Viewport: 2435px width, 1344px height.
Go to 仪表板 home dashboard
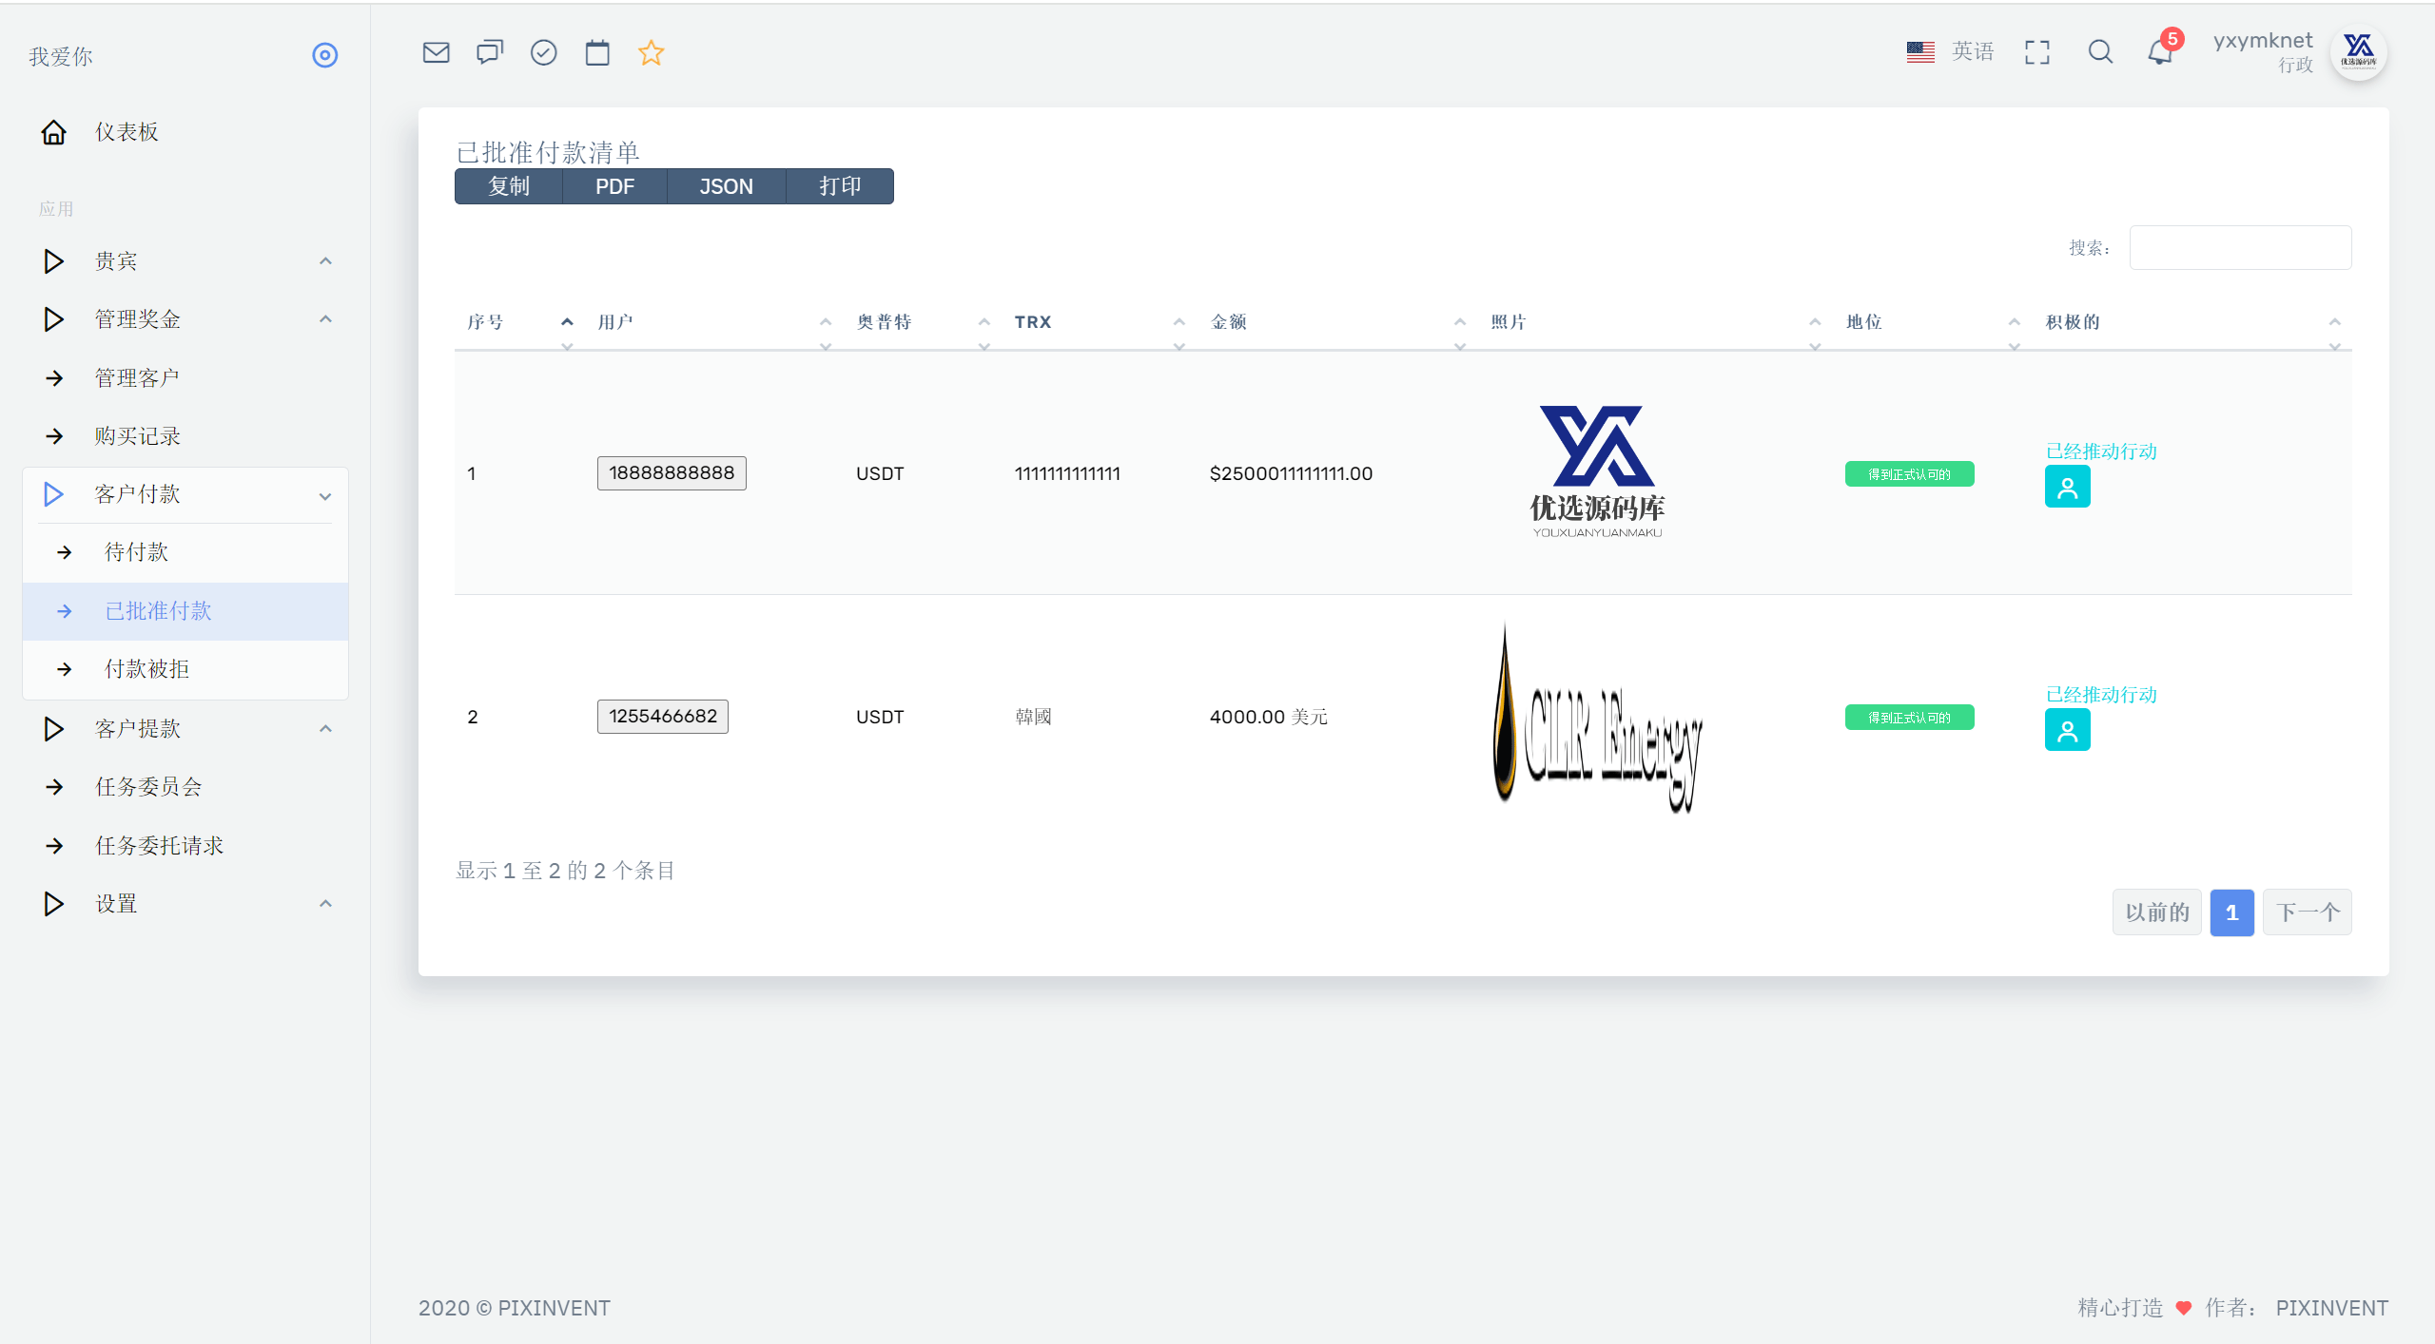[x=185, y=132]
